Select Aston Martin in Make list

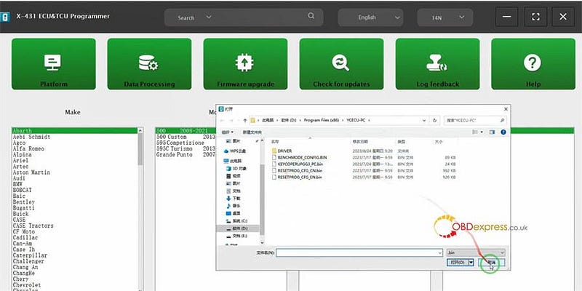click(31, 172)
